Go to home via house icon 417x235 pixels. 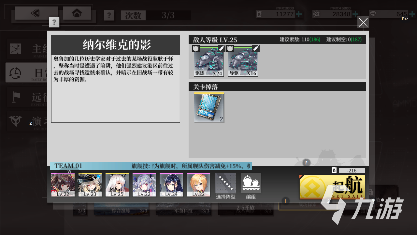point(77,13)
